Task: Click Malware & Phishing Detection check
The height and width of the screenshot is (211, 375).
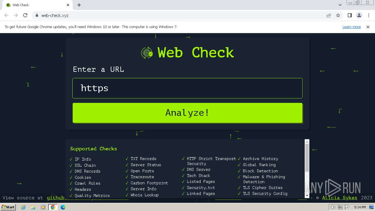Action: [264, 179]
